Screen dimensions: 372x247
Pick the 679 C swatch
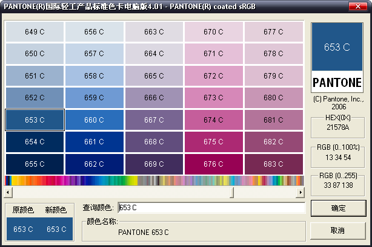click(x=274, y=75)
